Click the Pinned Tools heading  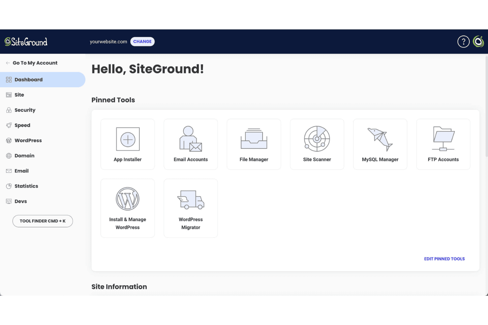point(113,100)
